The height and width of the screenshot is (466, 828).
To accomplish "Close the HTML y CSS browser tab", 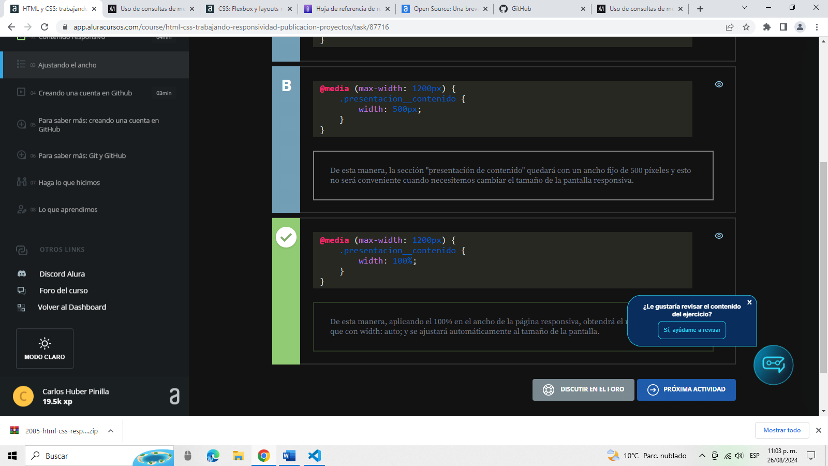I will coord(94,9).
